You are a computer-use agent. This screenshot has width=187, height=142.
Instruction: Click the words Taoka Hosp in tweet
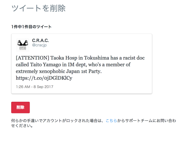coord(64,58)
